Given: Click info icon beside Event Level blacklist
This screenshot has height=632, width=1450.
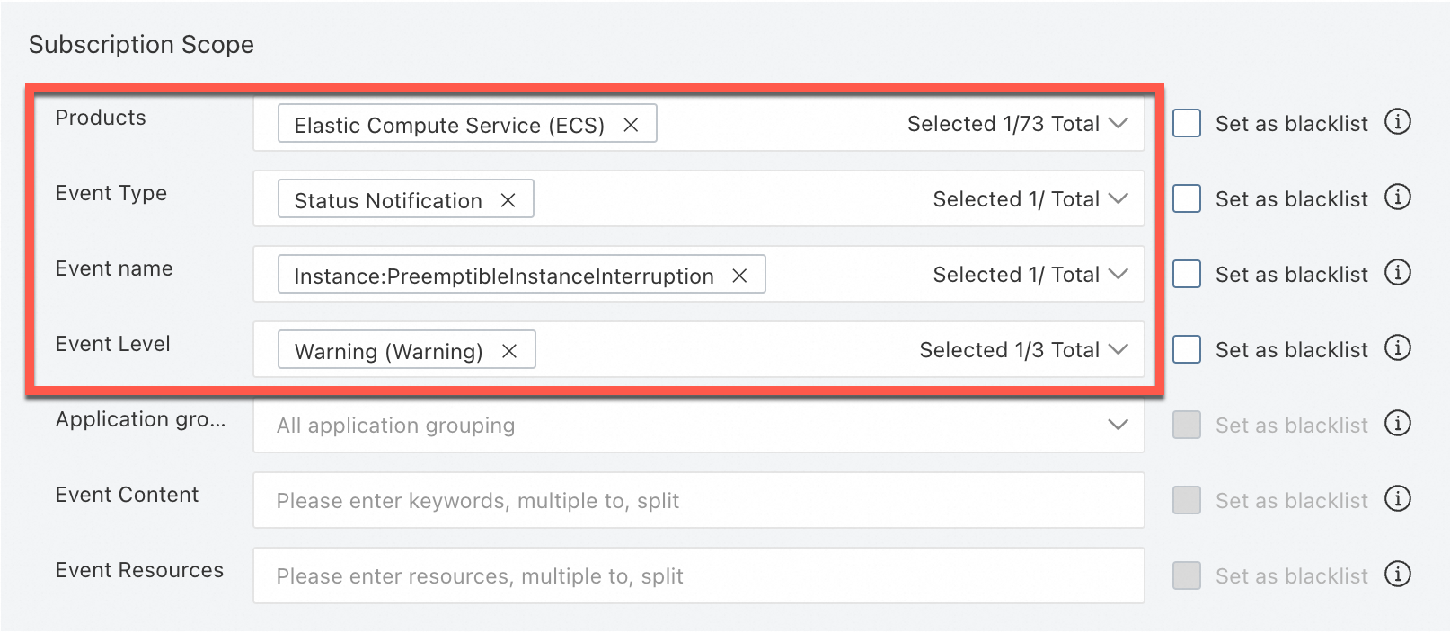Looking at the screenshot, I should pyautogui.click(x=1397, y=347).
